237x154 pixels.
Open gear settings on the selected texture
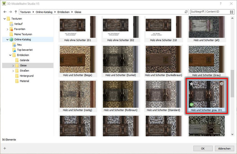pos(222,84)
